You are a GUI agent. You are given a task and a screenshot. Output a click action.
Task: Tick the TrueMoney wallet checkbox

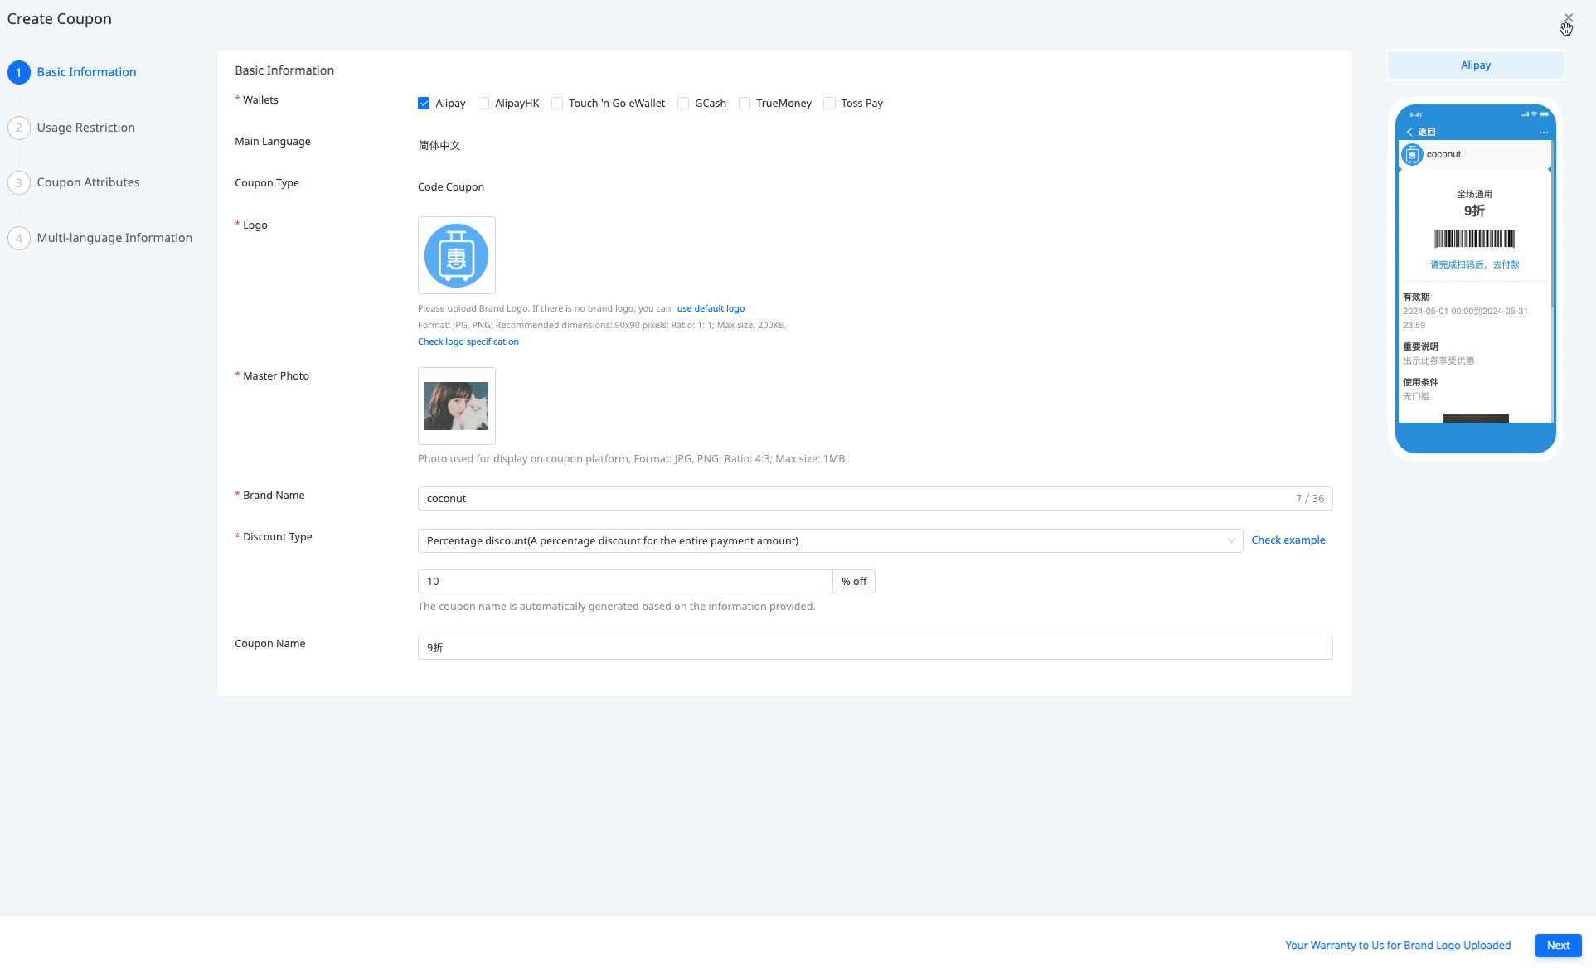(745, 104)
